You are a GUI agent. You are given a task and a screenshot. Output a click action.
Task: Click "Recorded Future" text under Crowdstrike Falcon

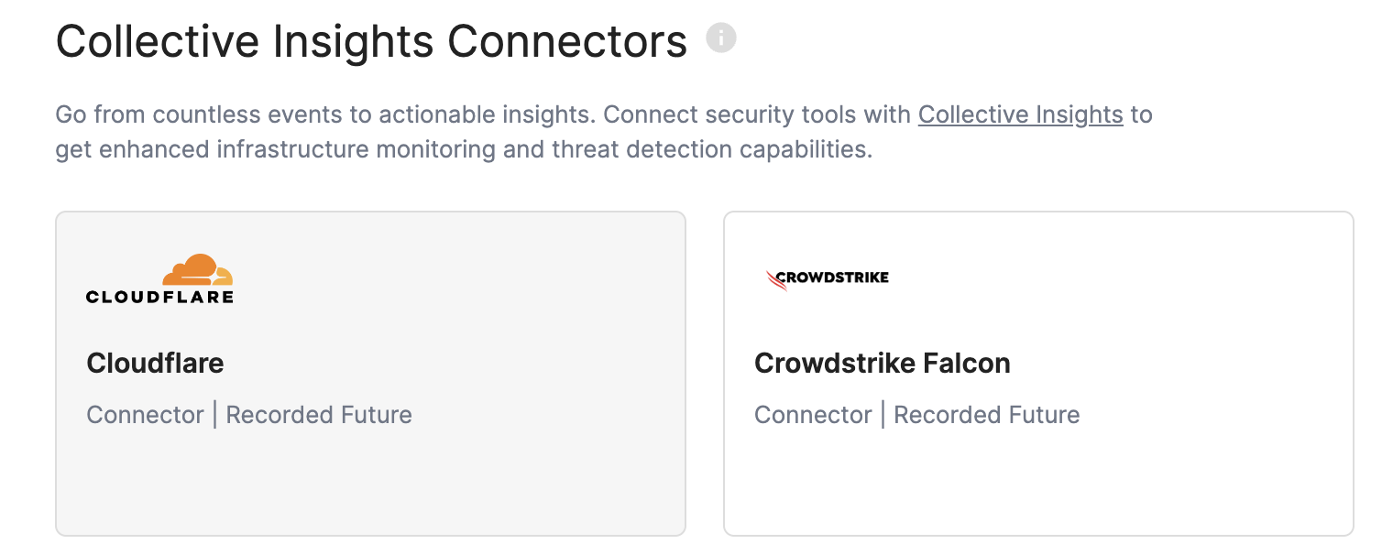[x=987, y=415]
